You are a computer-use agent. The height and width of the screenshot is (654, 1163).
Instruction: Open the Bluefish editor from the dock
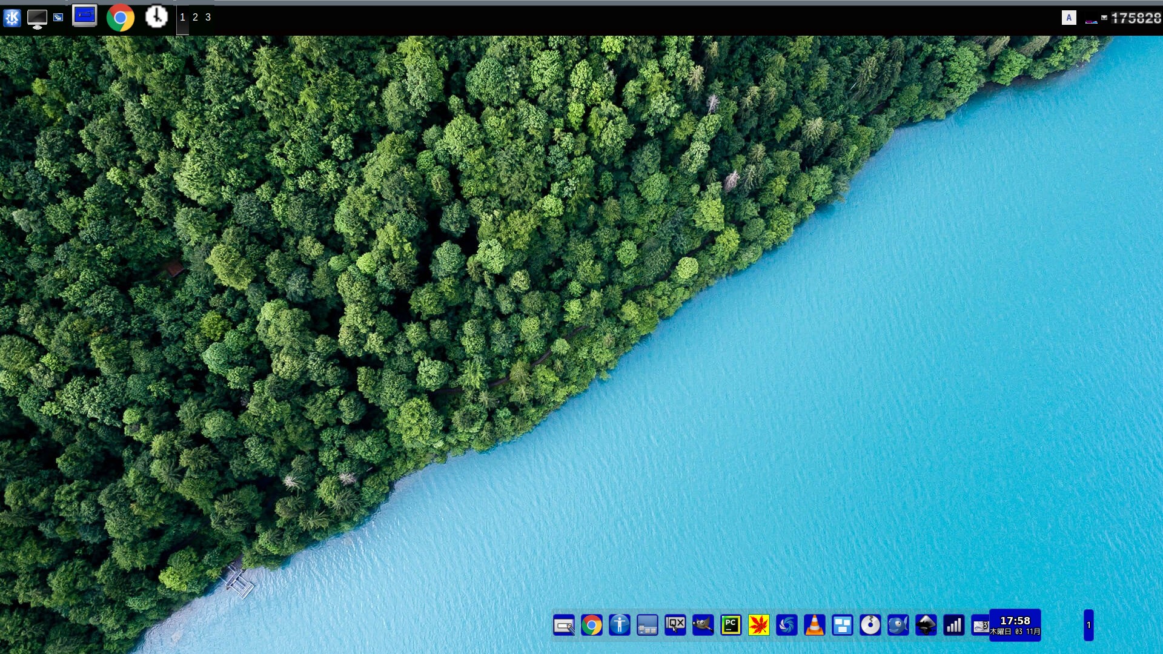(898, 626)
